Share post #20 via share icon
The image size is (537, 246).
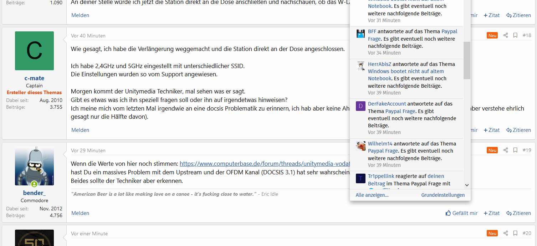506,233
